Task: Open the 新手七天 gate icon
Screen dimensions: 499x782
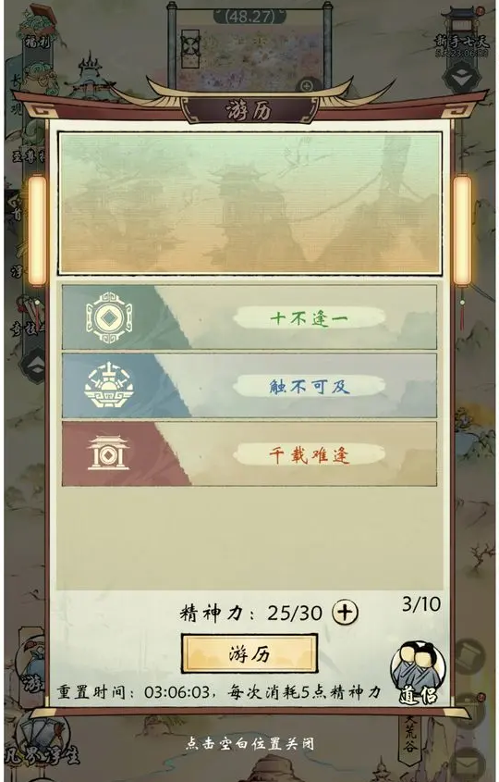Action: 463,31
